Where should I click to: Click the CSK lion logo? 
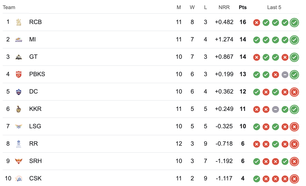coord(18,179)
